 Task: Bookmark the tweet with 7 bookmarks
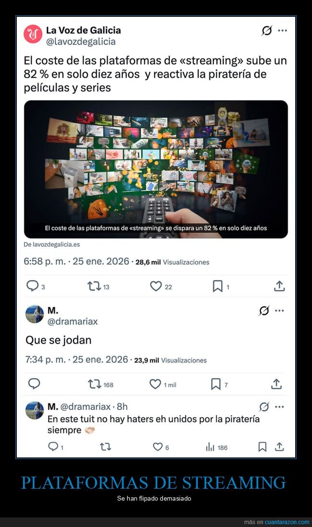[x=216, y=384]
